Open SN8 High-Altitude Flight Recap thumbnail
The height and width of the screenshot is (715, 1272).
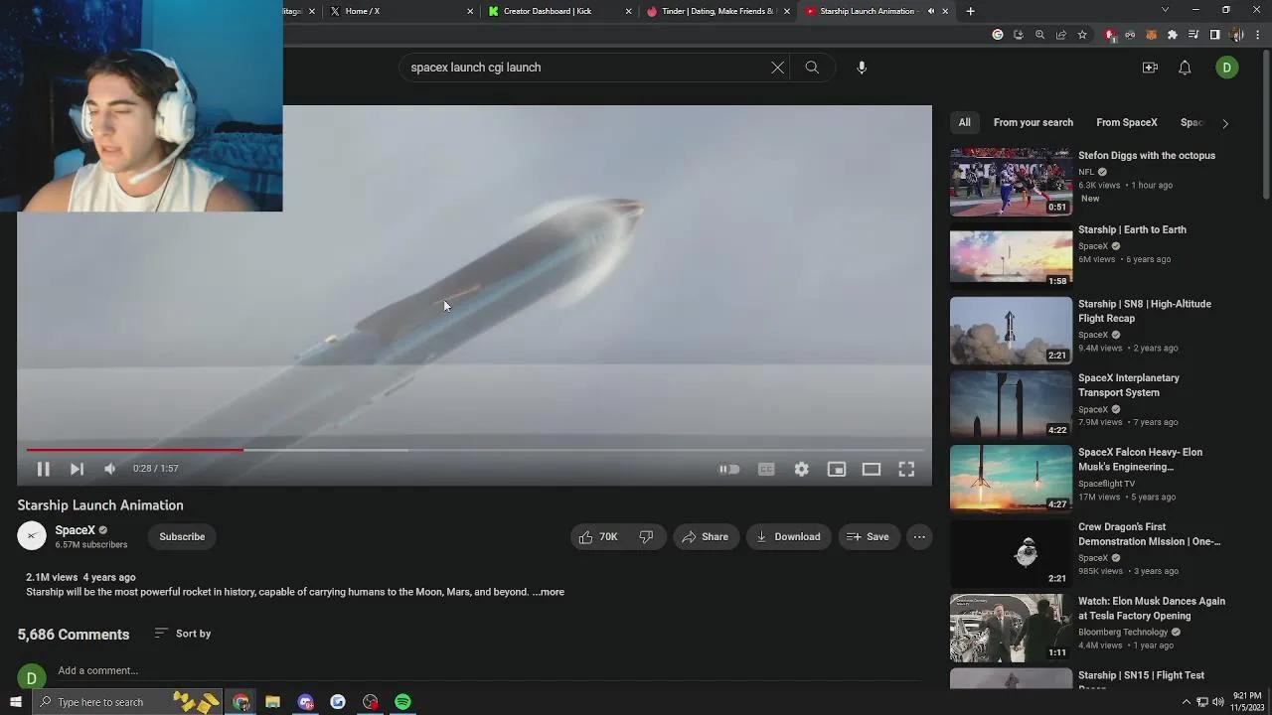[x=1011, y=331]
